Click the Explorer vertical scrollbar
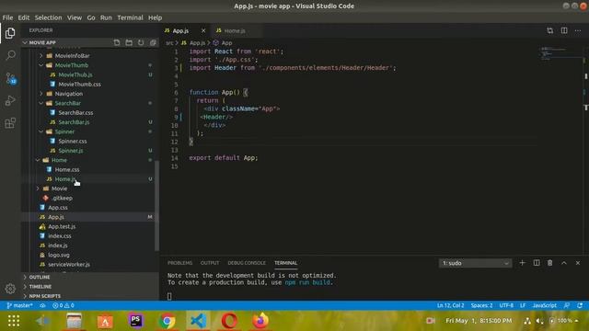The height and width of the screenshot is (331, 589). (157, 206)
